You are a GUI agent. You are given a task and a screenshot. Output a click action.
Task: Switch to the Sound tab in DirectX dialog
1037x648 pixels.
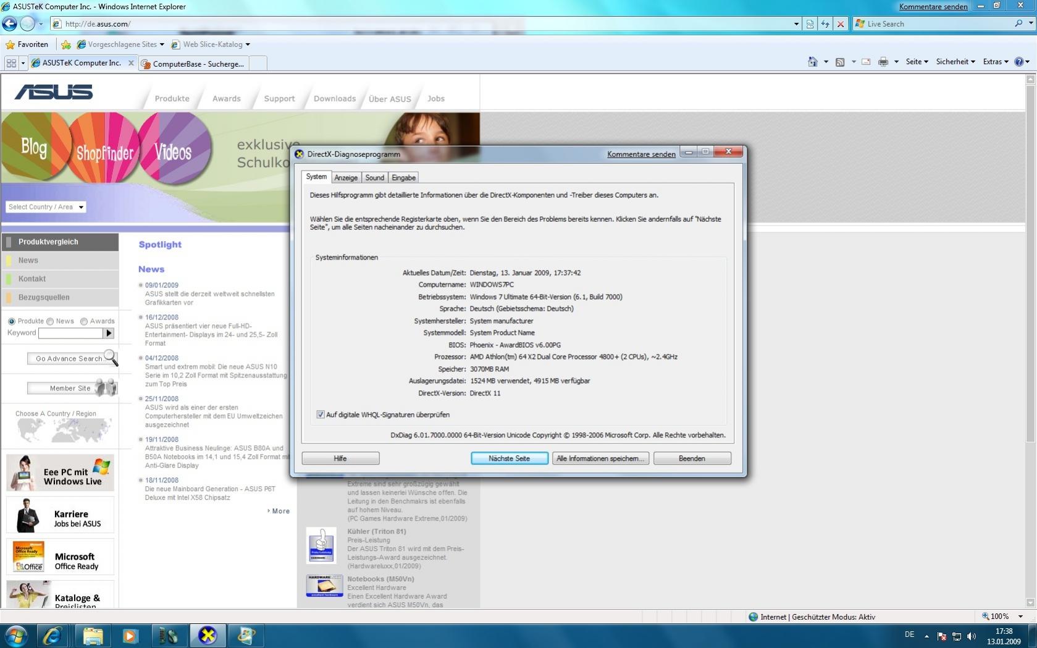375,178
